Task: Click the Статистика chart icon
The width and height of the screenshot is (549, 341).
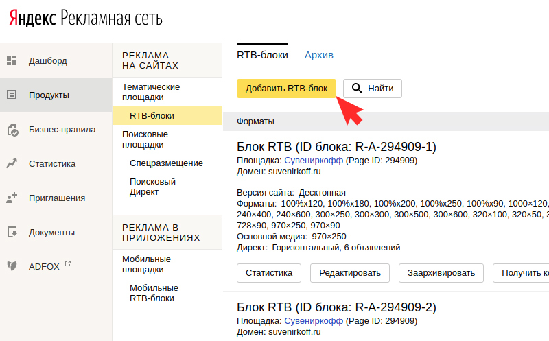Action: click(12, 163)
